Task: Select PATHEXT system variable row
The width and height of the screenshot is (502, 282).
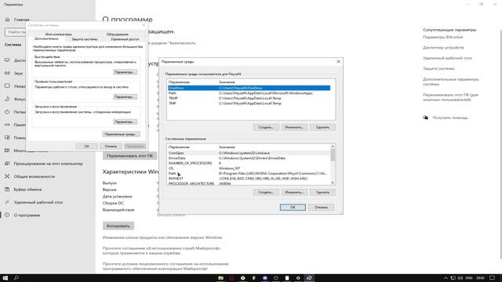Action: pyautogui.click(x=249, y=179)
